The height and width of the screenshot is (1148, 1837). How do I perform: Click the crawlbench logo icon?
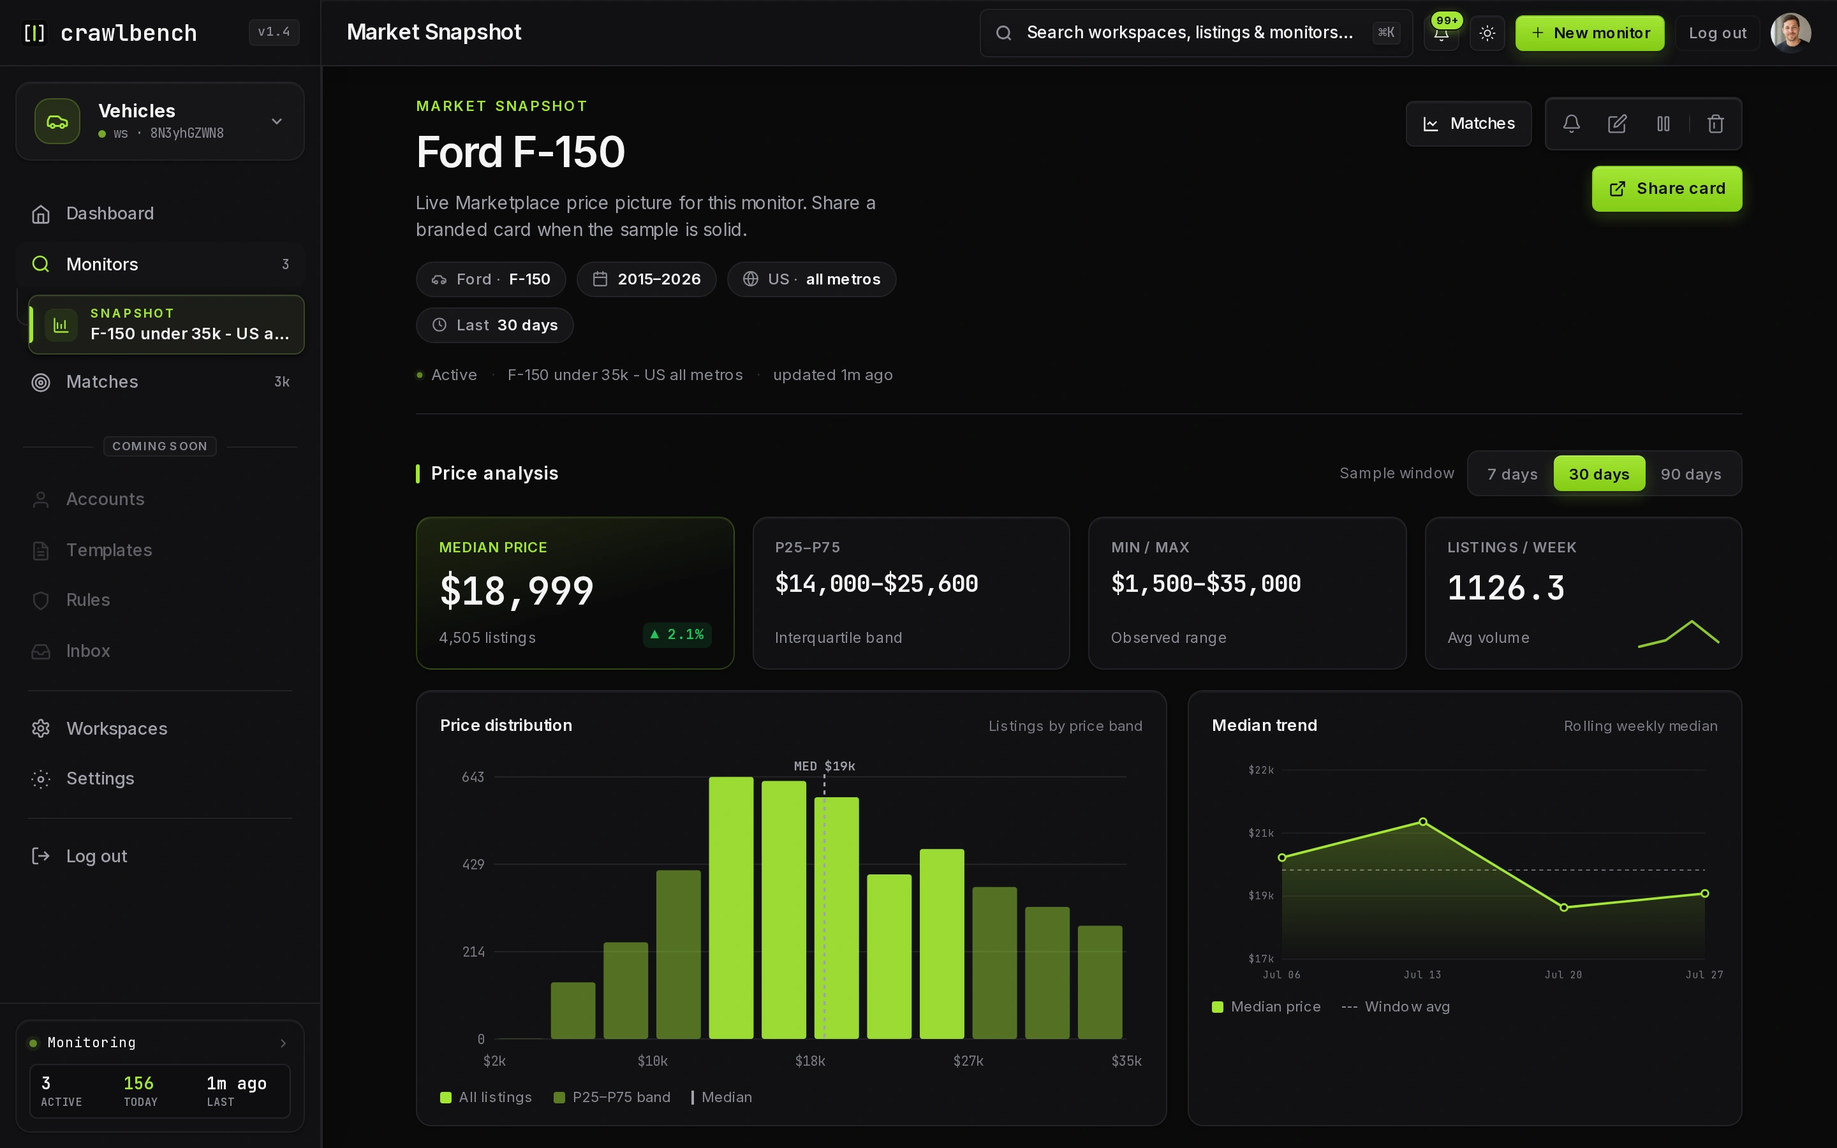[x=34, y=33]
